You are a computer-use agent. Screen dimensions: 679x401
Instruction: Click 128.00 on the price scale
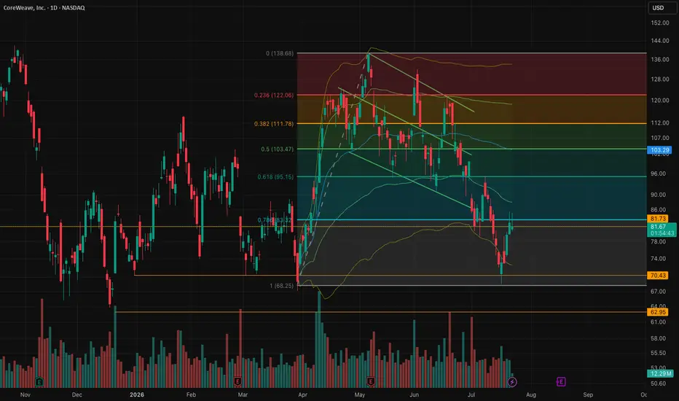(x=660, y=79)
